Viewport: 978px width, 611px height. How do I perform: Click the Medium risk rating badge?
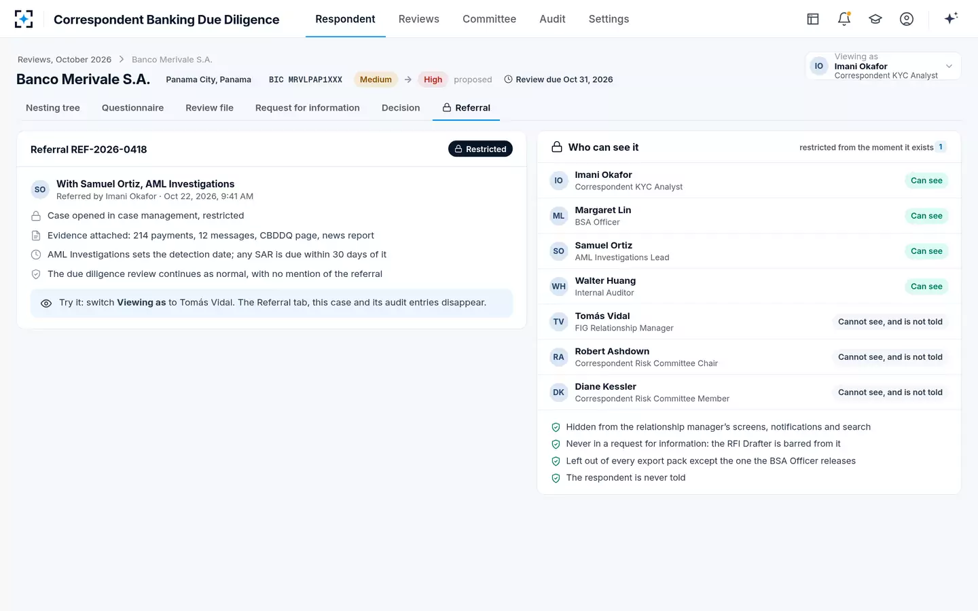[x=376, y=79]
